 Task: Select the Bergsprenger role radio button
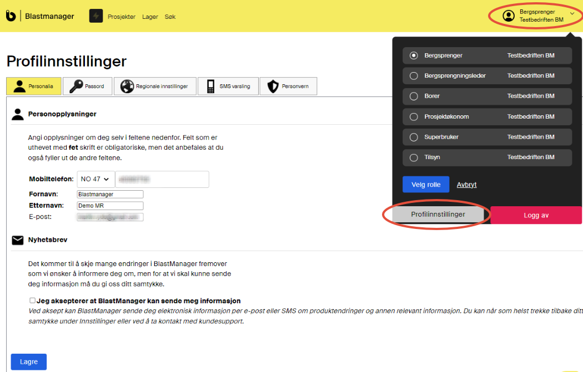414,55
